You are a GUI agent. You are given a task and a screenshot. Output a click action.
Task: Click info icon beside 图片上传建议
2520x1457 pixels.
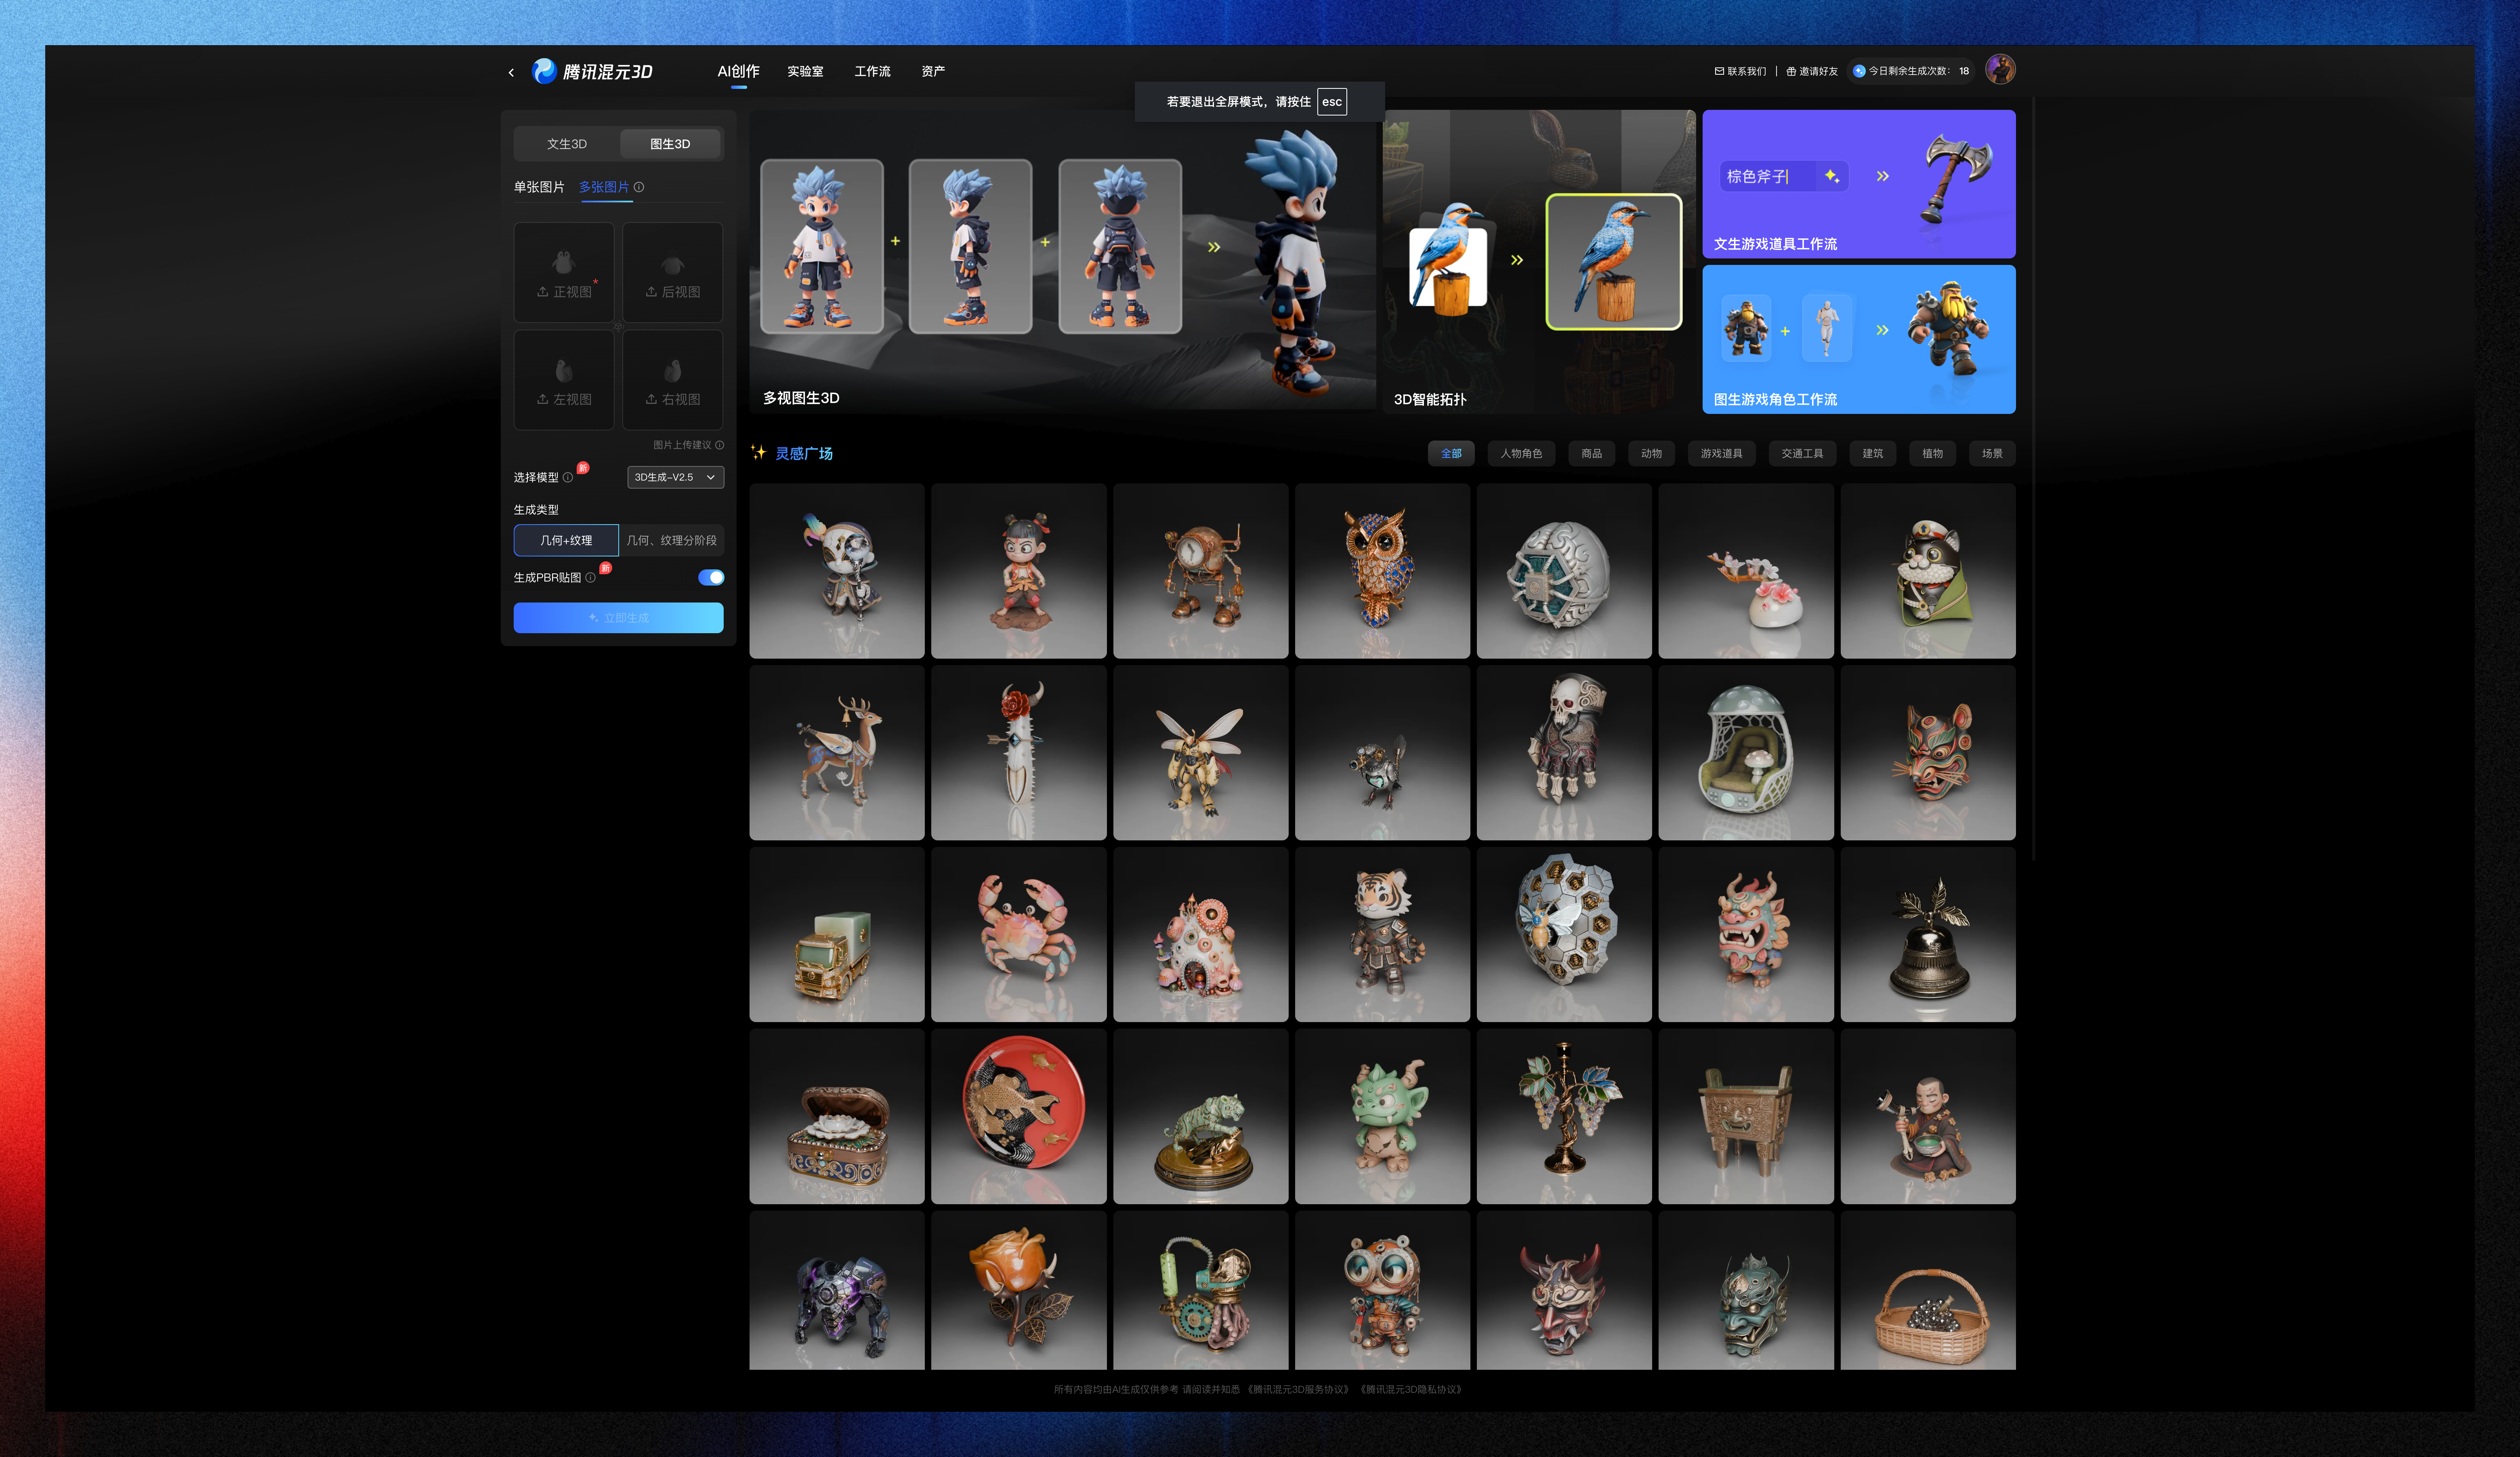(x=720, y=445)
